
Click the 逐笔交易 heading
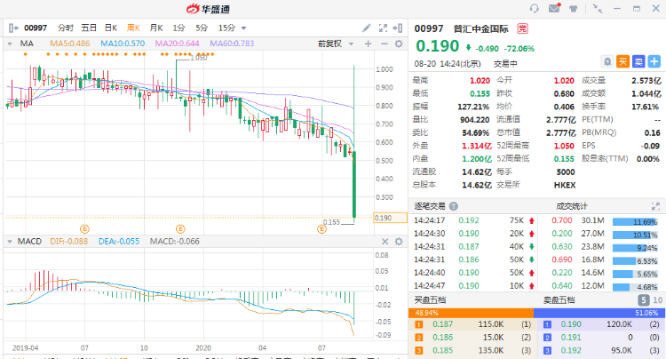click(x=430, y=206)
